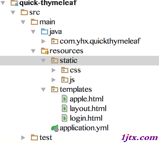This screenshot has height=143, width=159.
Task: Click the layout.html file icon
Action: (65, 108)
